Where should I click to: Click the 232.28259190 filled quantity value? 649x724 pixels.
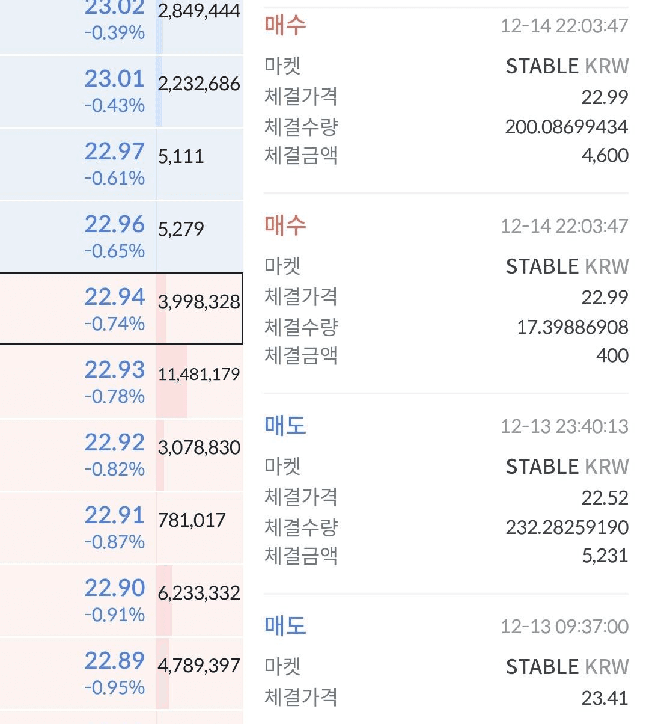567,527
